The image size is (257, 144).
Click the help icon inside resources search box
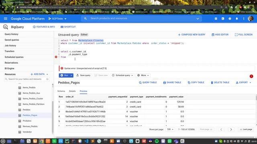(x=47, y=79)
